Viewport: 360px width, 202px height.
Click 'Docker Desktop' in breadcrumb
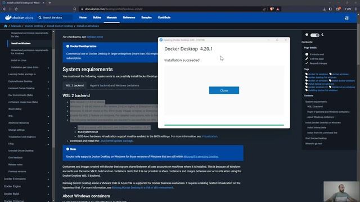pyautogui.click(x=34, y=26)
